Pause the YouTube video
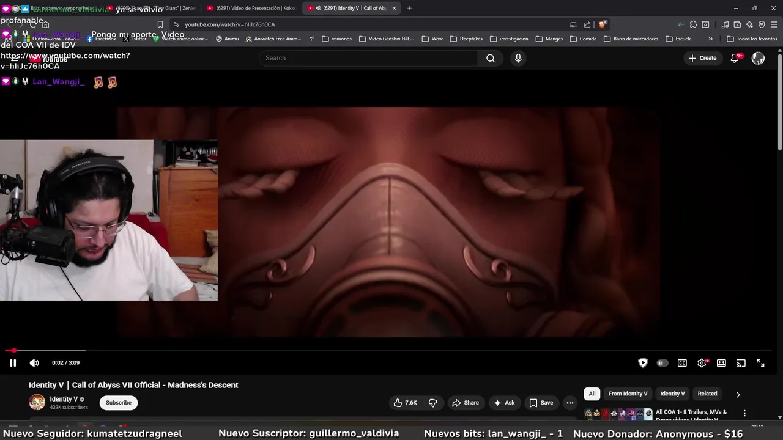783x440 pixels. (x=13, y=363)
